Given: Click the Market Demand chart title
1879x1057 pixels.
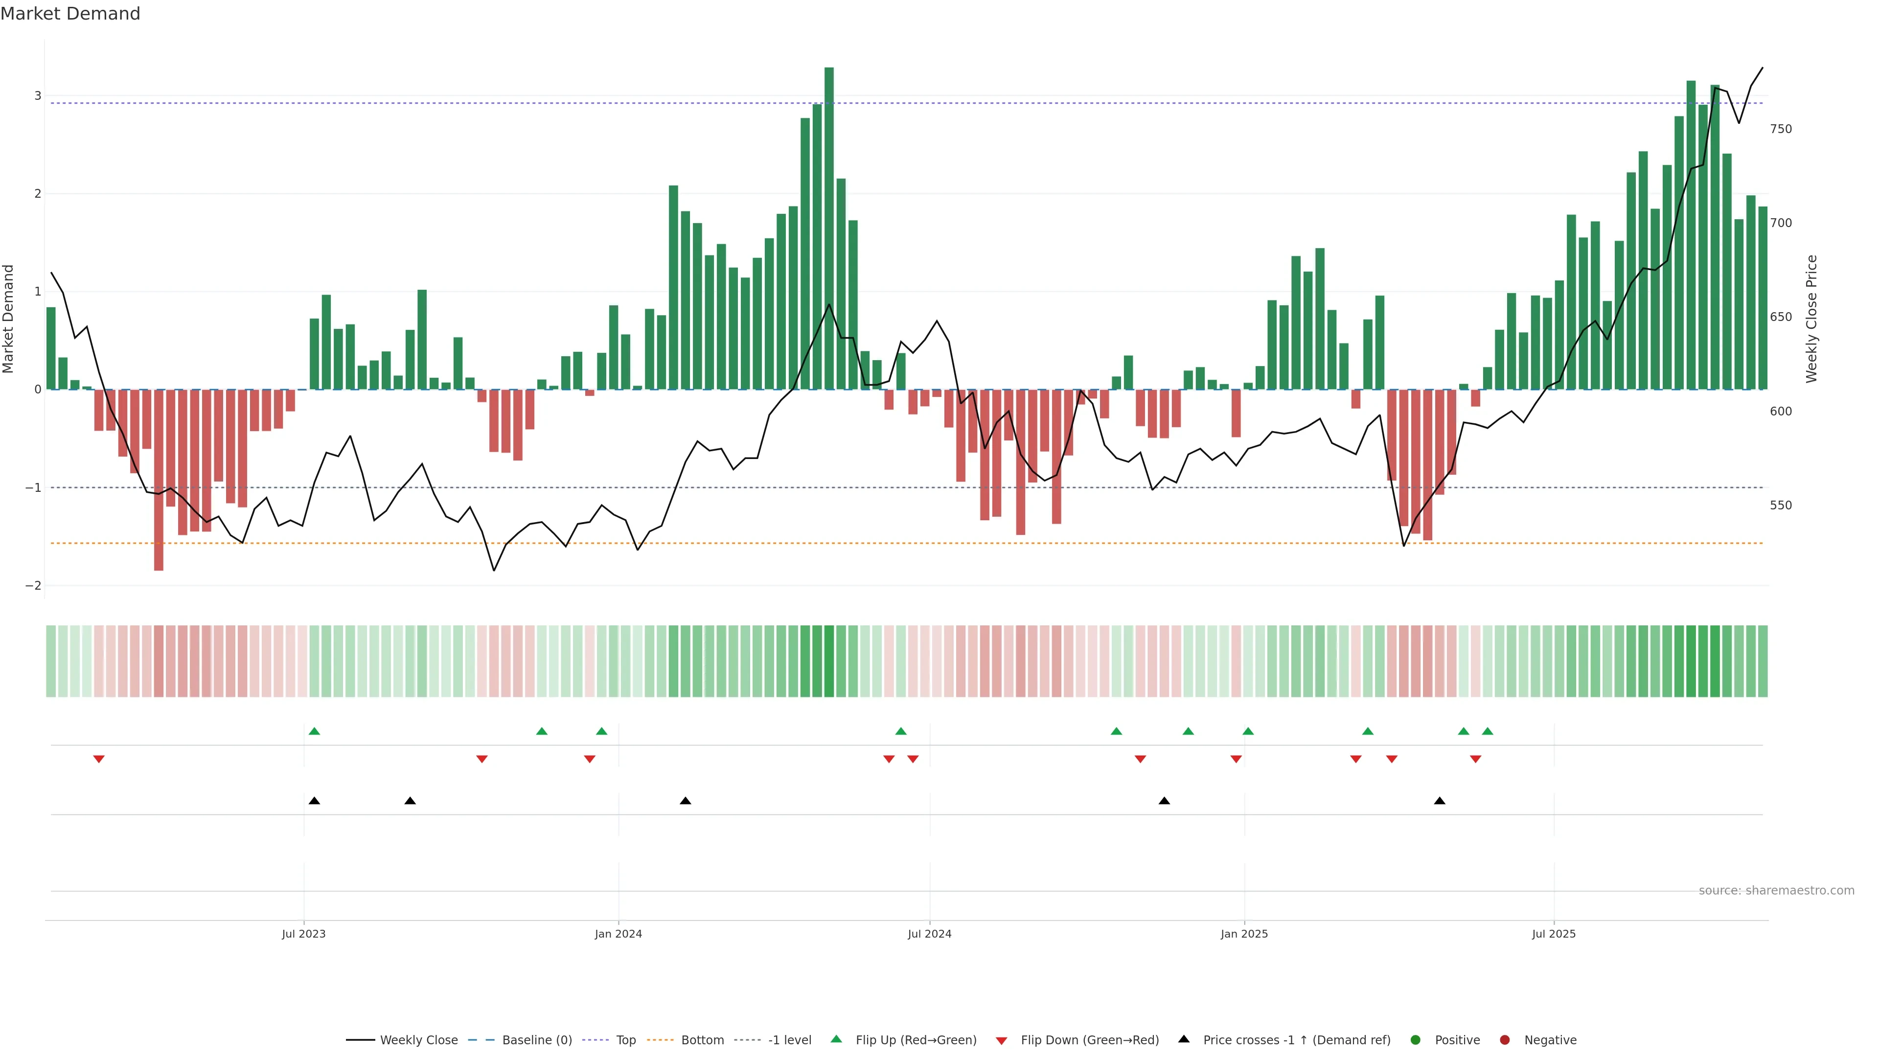Looking at the screenshot, I should tap(70, 14).
